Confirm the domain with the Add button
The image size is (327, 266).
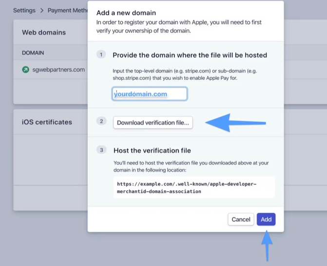click(266, 219)
